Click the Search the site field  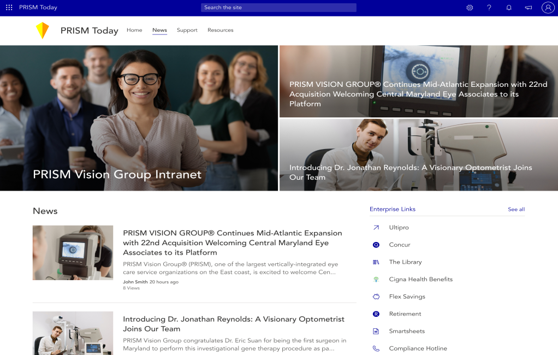[278, 8]
